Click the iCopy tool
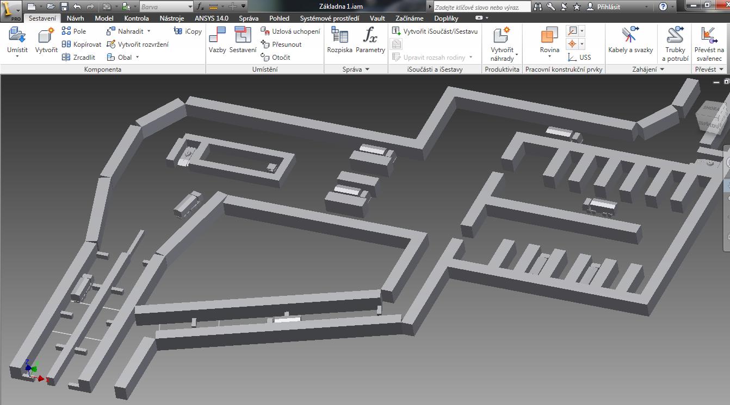The height and width of the screenshot is (405, 730). (188, 31)
